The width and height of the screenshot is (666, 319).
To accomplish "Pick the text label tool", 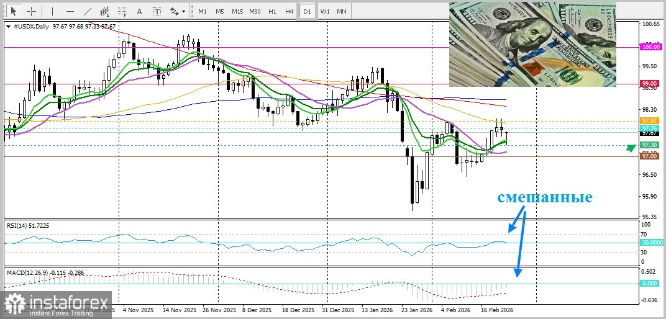I will 157,11.
